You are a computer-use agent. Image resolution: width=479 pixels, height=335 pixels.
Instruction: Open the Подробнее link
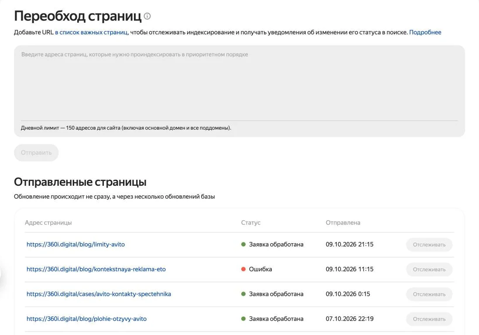tap(425, 32)
